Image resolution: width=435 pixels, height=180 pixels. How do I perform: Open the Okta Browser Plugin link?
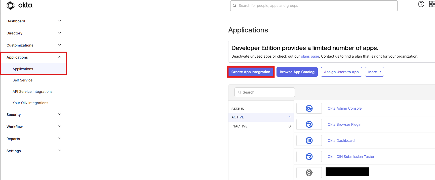[x=344, y=124]
